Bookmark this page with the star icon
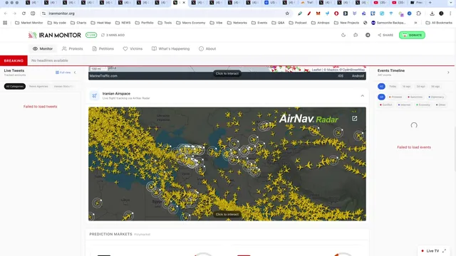 (287, 14)
